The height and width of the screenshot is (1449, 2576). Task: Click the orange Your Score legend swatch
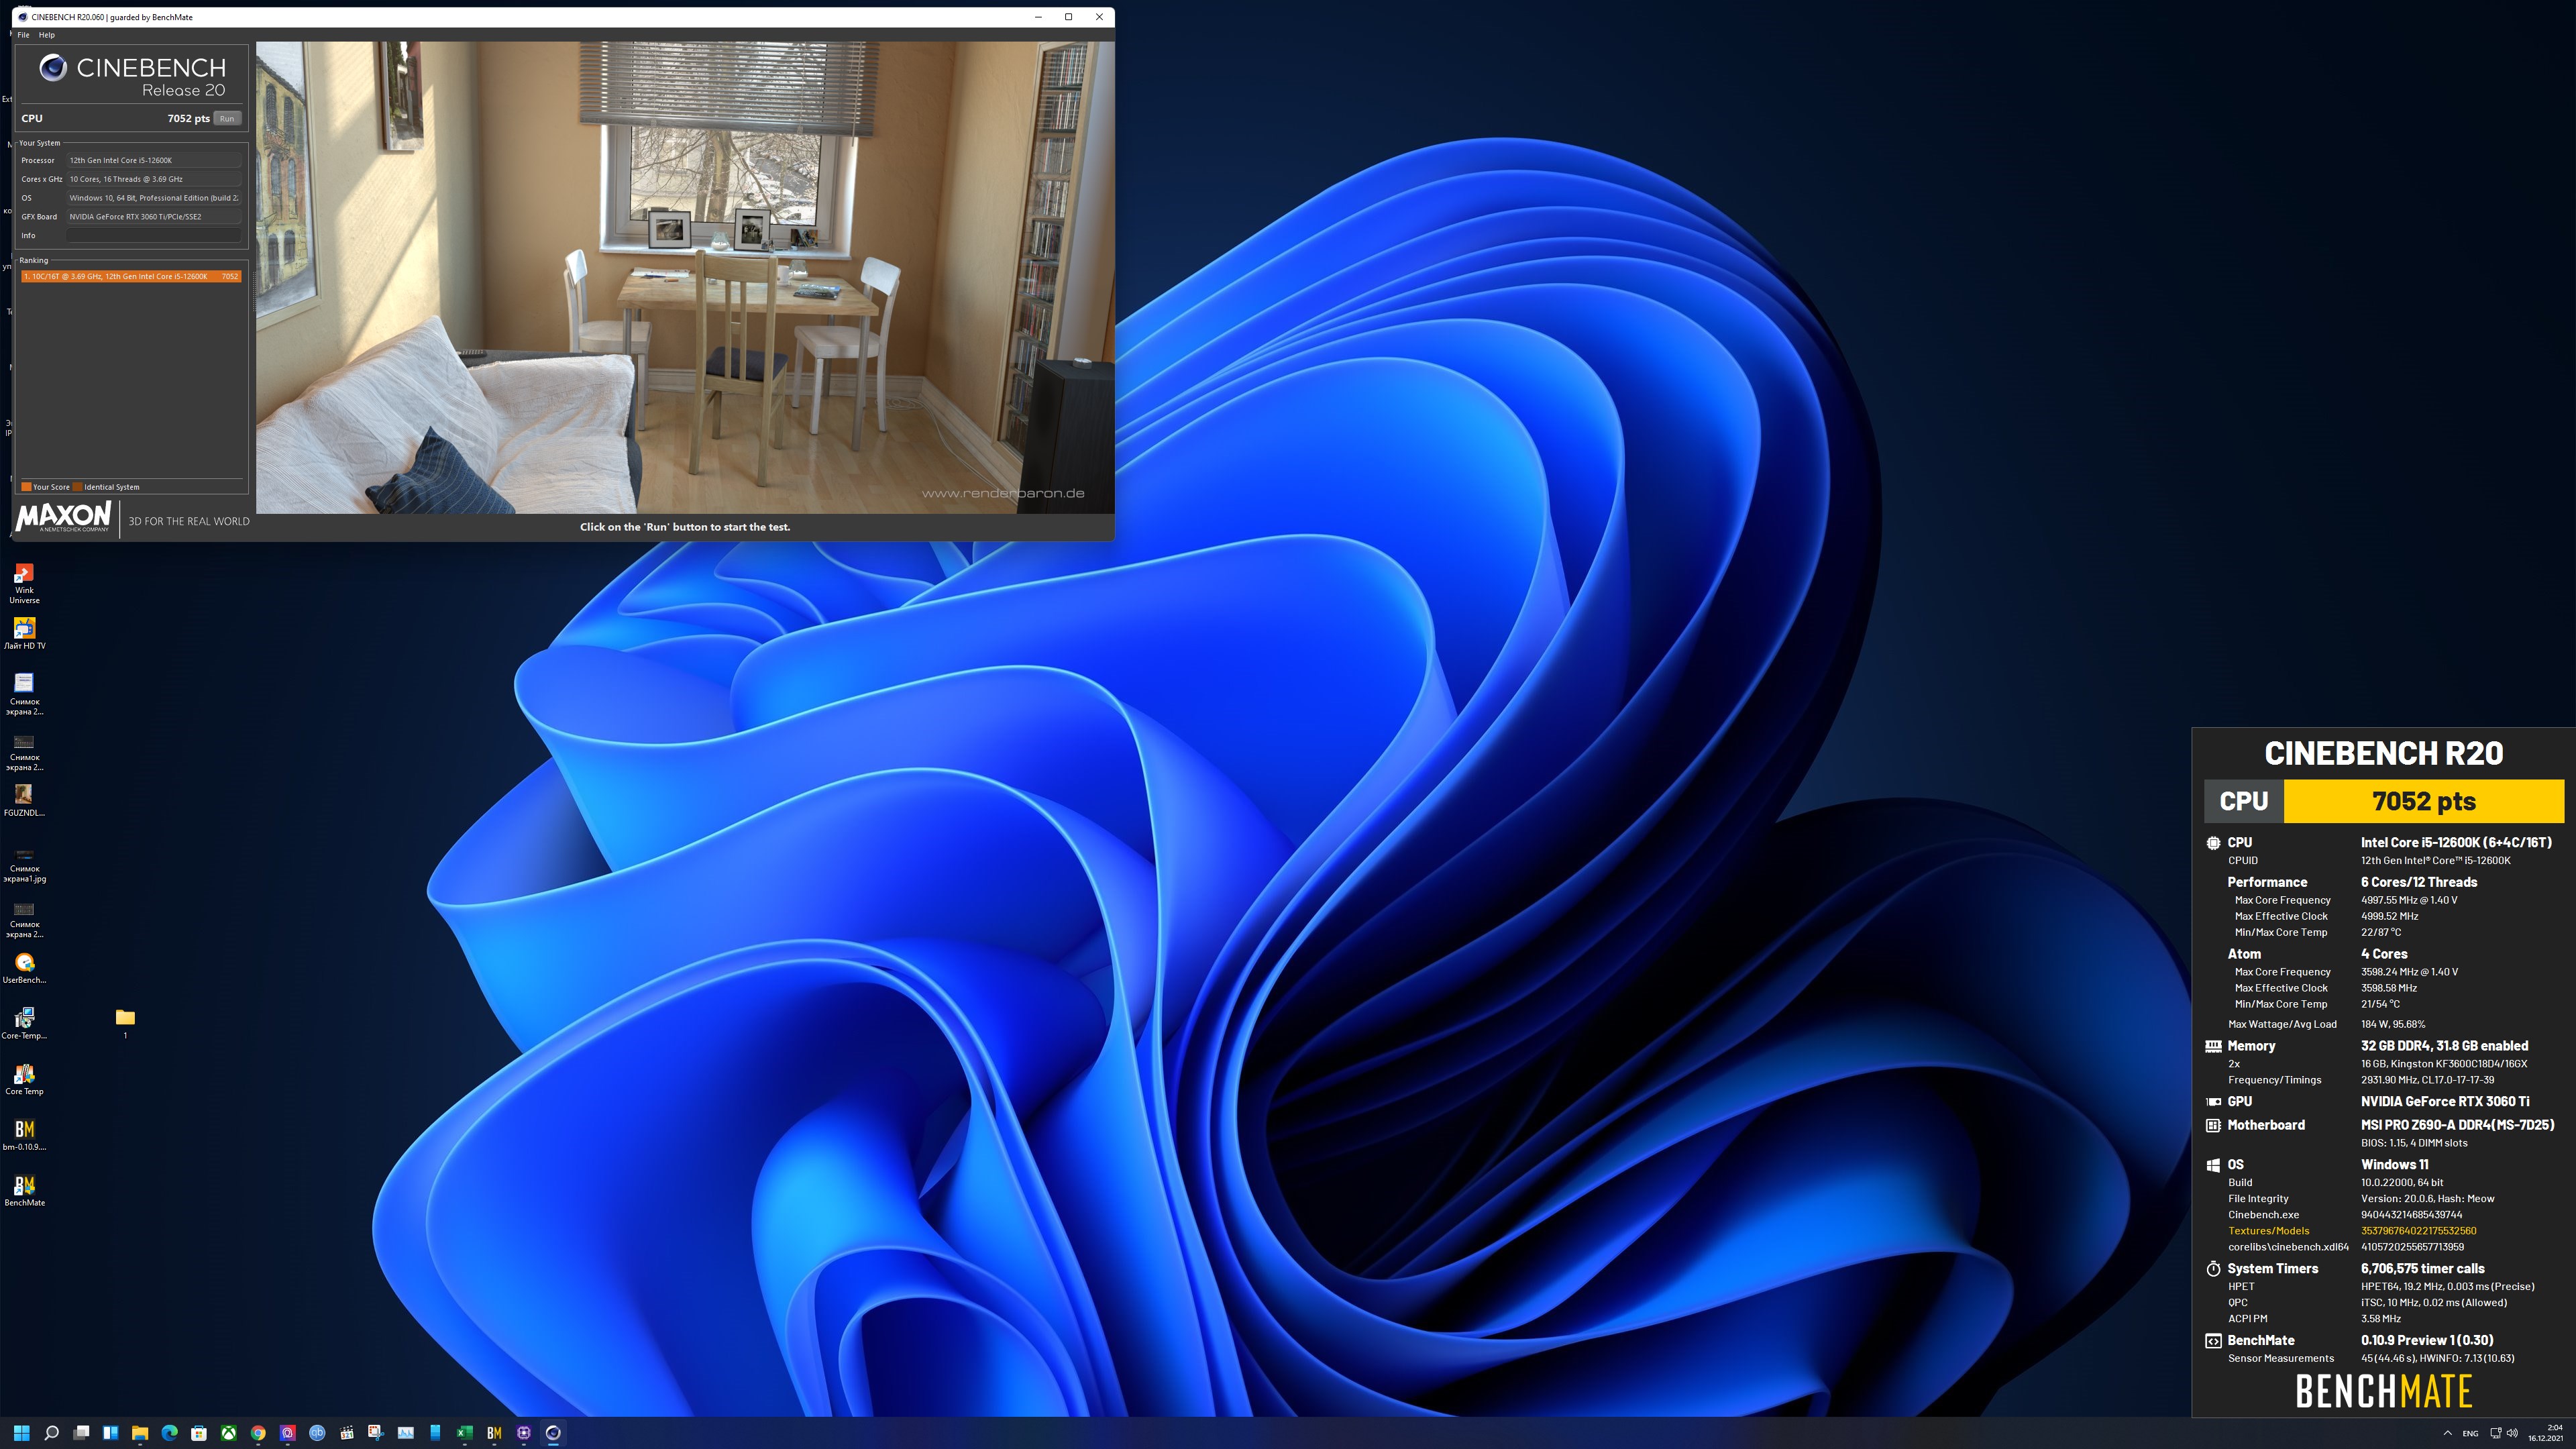(26, 487)
